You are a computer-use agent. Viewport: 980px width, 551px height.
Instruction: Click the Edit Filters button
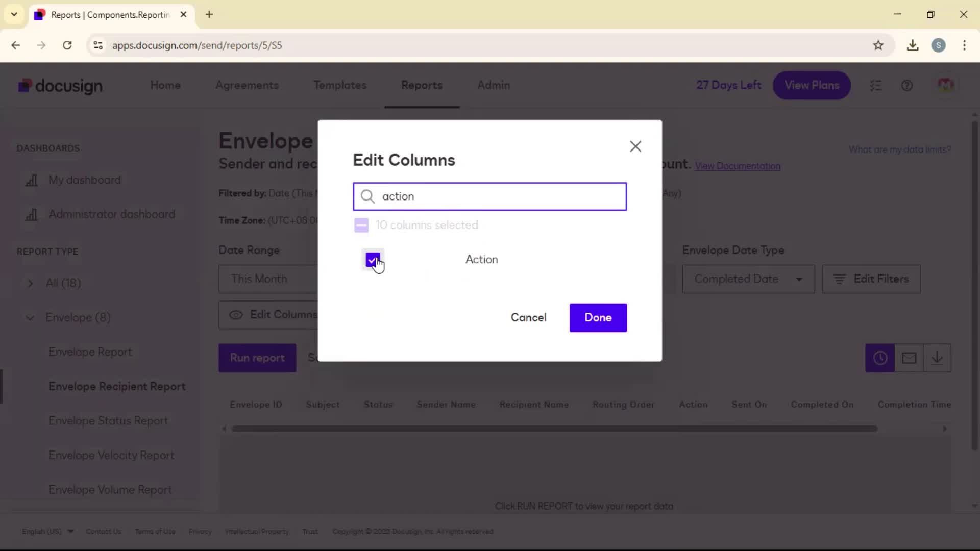coord(871,279)
